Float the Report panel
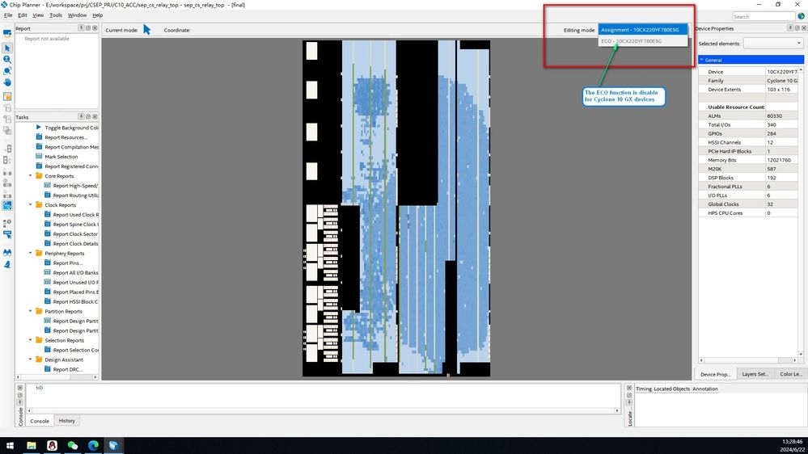 coord(87,27)
